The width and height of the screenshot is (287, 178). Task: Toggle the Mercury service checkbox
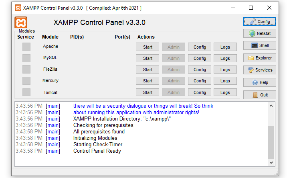[26, 81]
